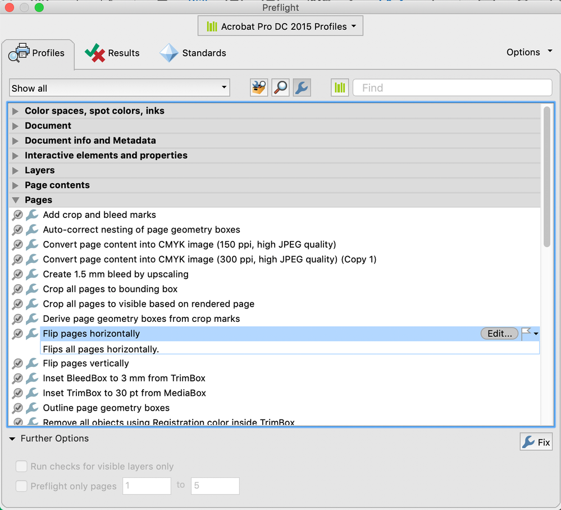Select Inset BleedBox to 3 mm from TrimBox
This screenshot has width=561, height=510.
point(124,378)
